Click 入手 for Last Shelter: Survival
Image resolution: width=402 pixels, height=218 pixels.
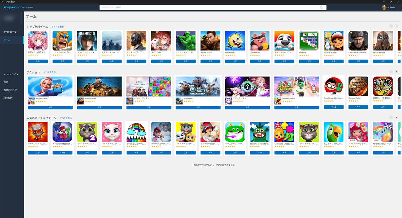coord(358,61)
